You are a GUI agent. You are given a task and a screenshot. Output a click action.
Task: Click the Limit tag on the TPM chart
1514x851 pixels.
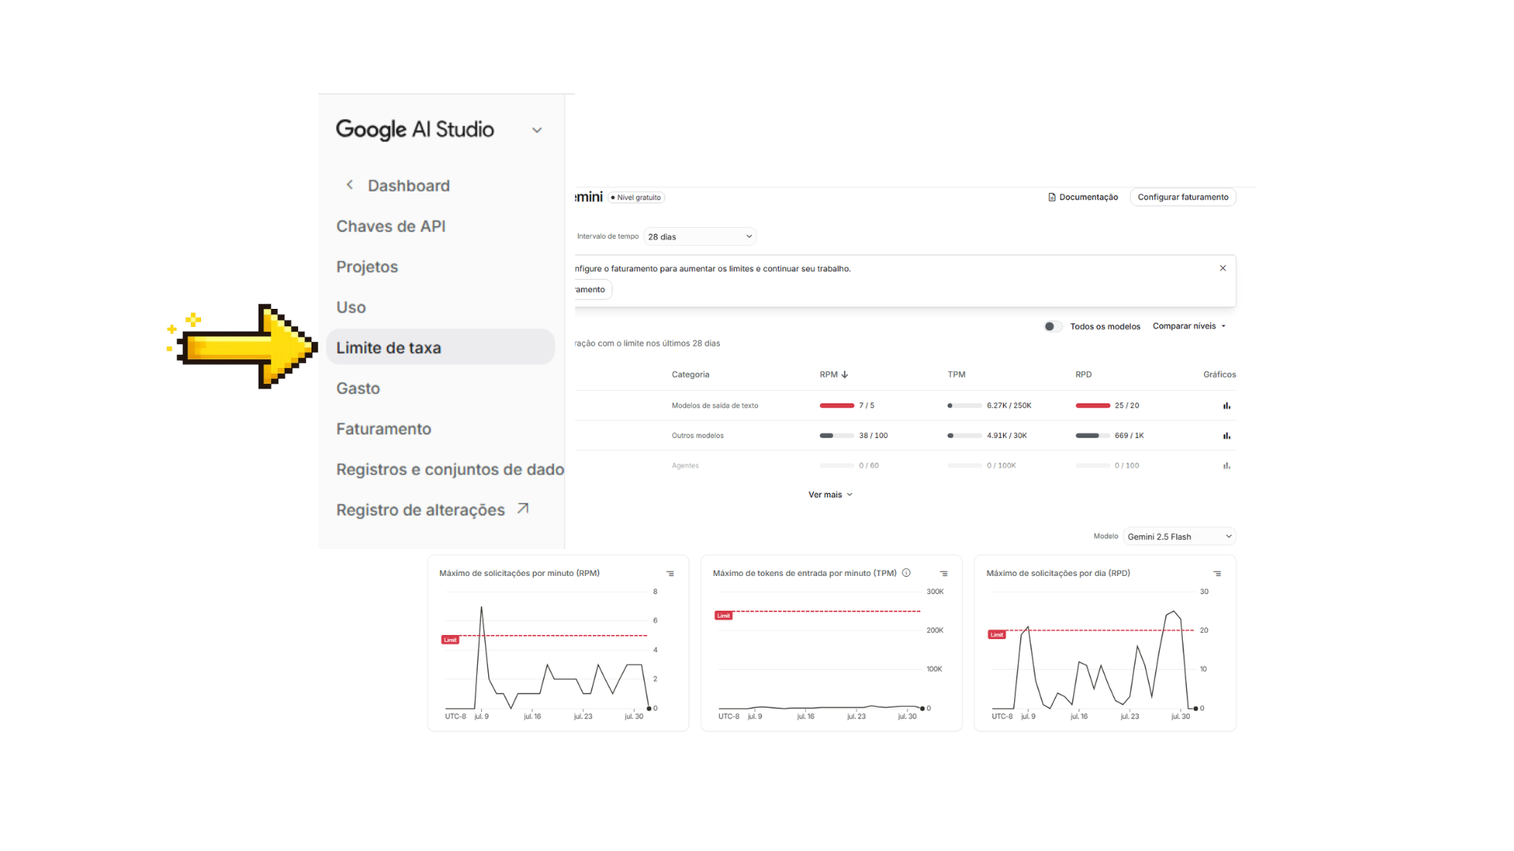click(x=723, y=615)
